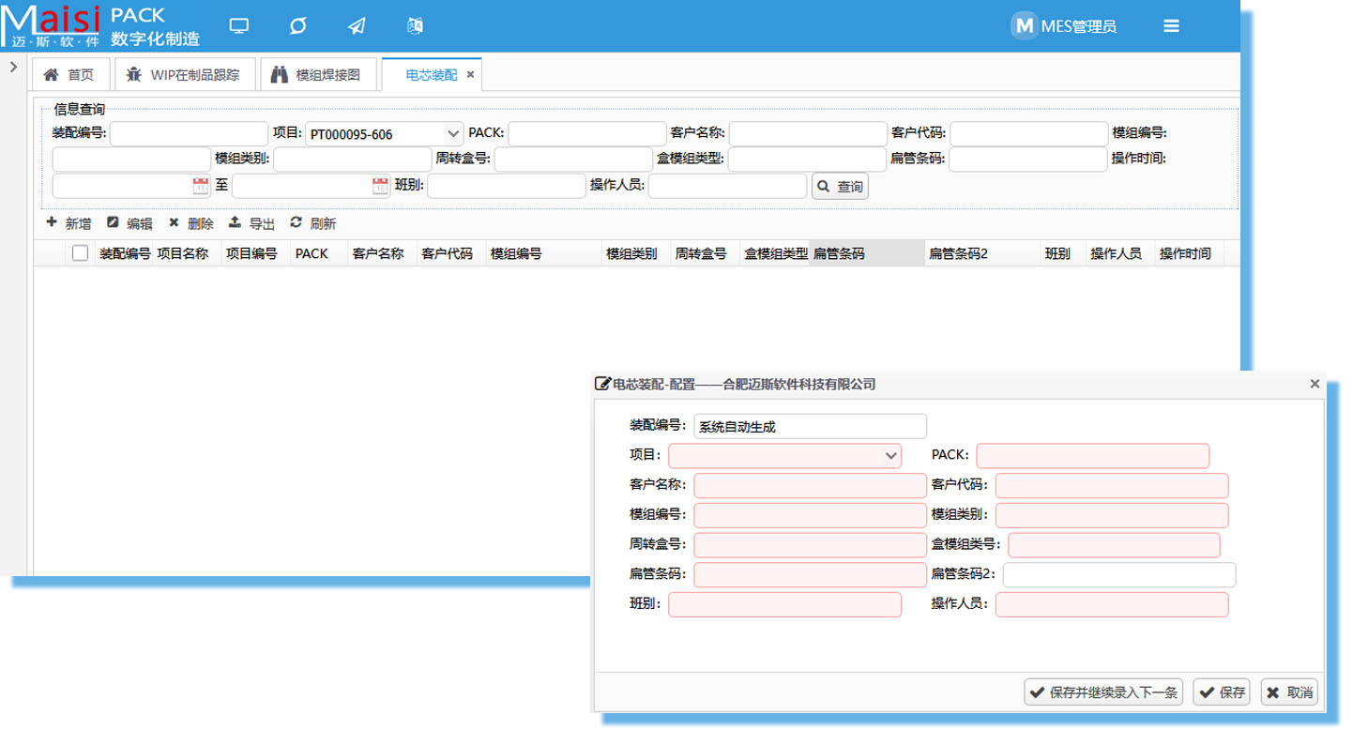Image resolution: width=1353 pixels, height=745 pixels.
Task: Toggle the select-all checkbox in table header
Action: point(80,253)
